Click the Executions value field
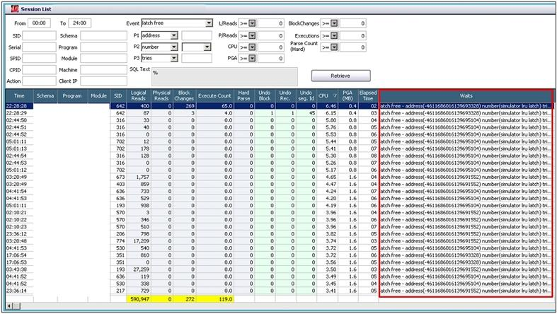This screenshot has width=557, height=314. (353, 35)
